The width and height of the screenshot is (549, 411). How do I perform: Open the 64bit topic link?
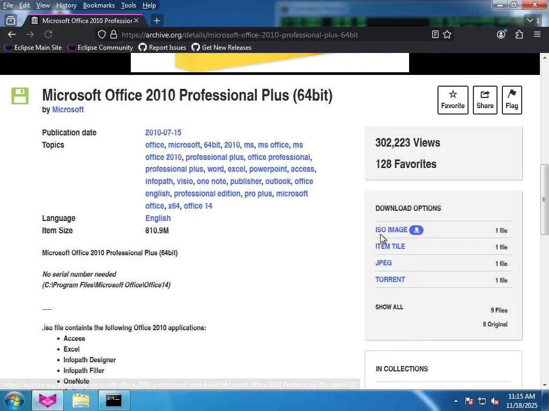click(212, 144)
